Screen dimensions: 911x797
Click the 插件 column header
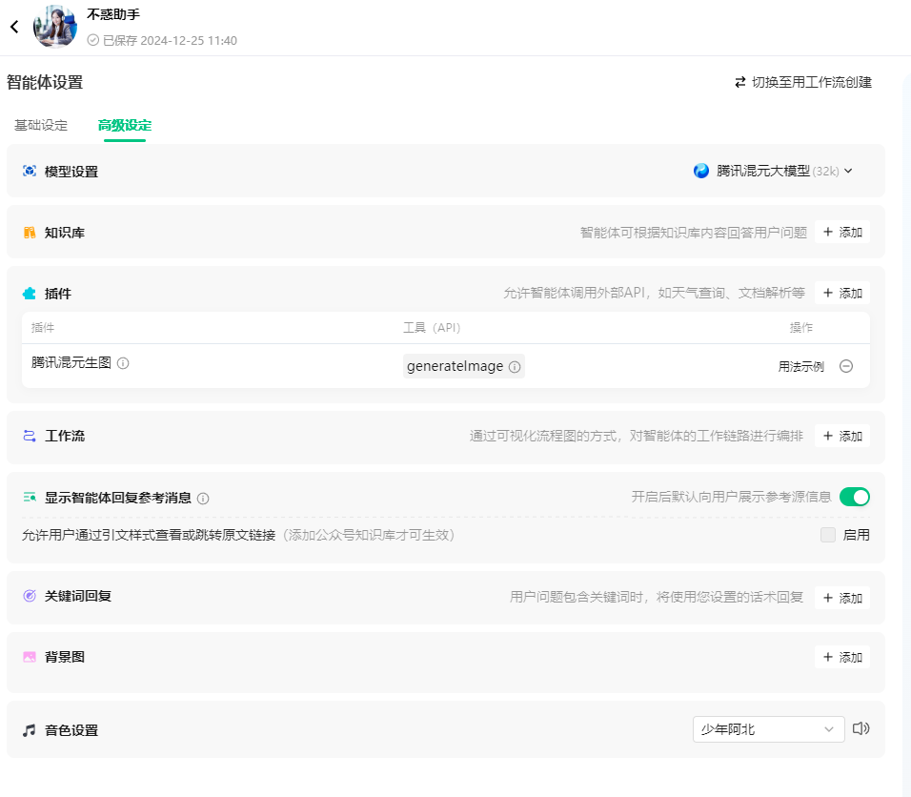pos(43,328)
